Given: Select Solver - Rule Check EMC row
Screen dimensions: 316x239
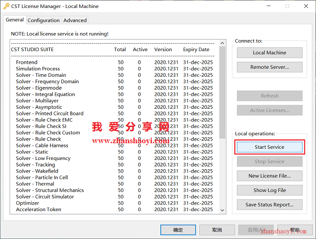Looking at the screenshot, I should pyautogui.click(x=114, y=120).
